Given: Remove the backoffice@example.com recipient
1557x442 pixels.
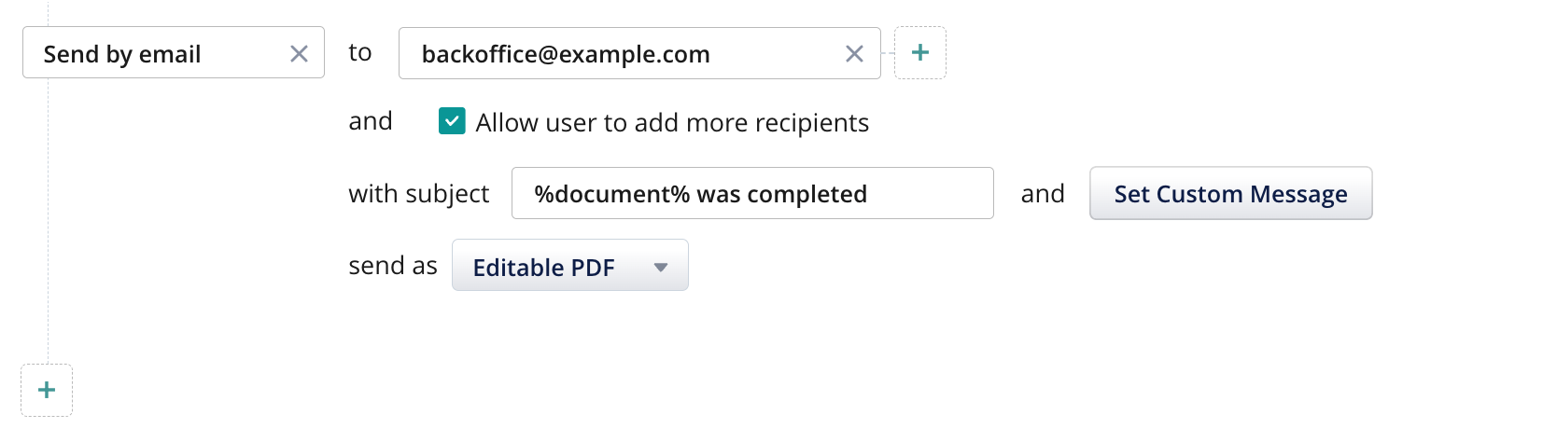Looking at the screenshot, I should point(854,54).
